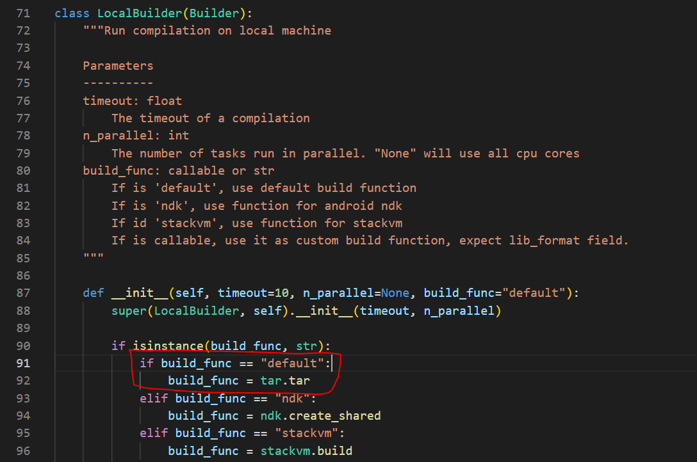
Task: Click isinstance on line 90
Action: tap(168, 346)
